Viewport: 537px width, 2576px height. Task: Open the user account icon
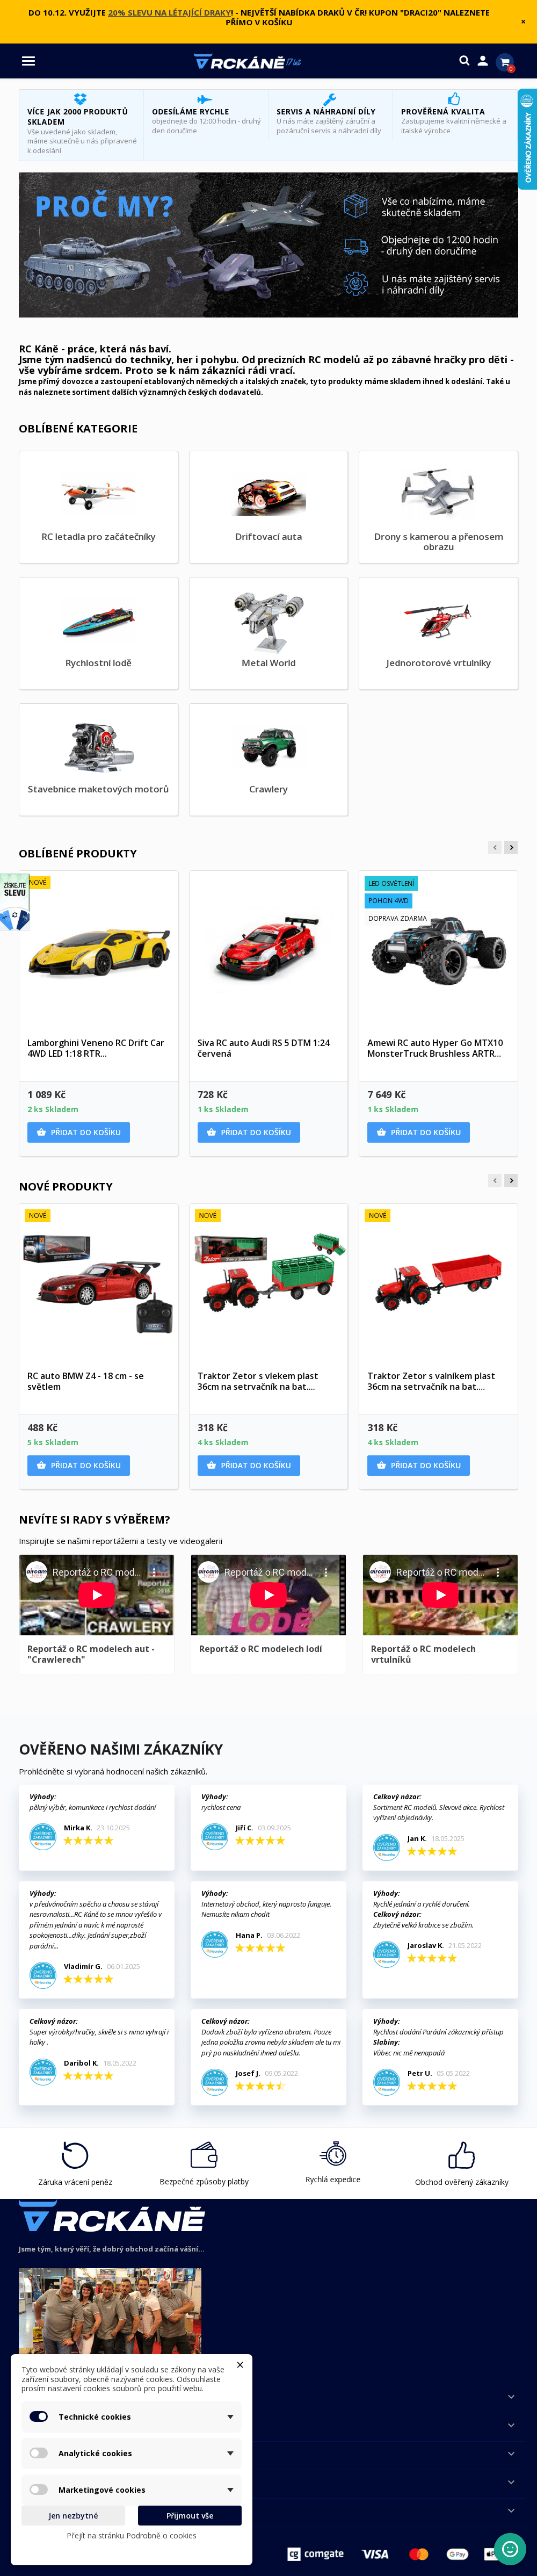pos(483,61)
